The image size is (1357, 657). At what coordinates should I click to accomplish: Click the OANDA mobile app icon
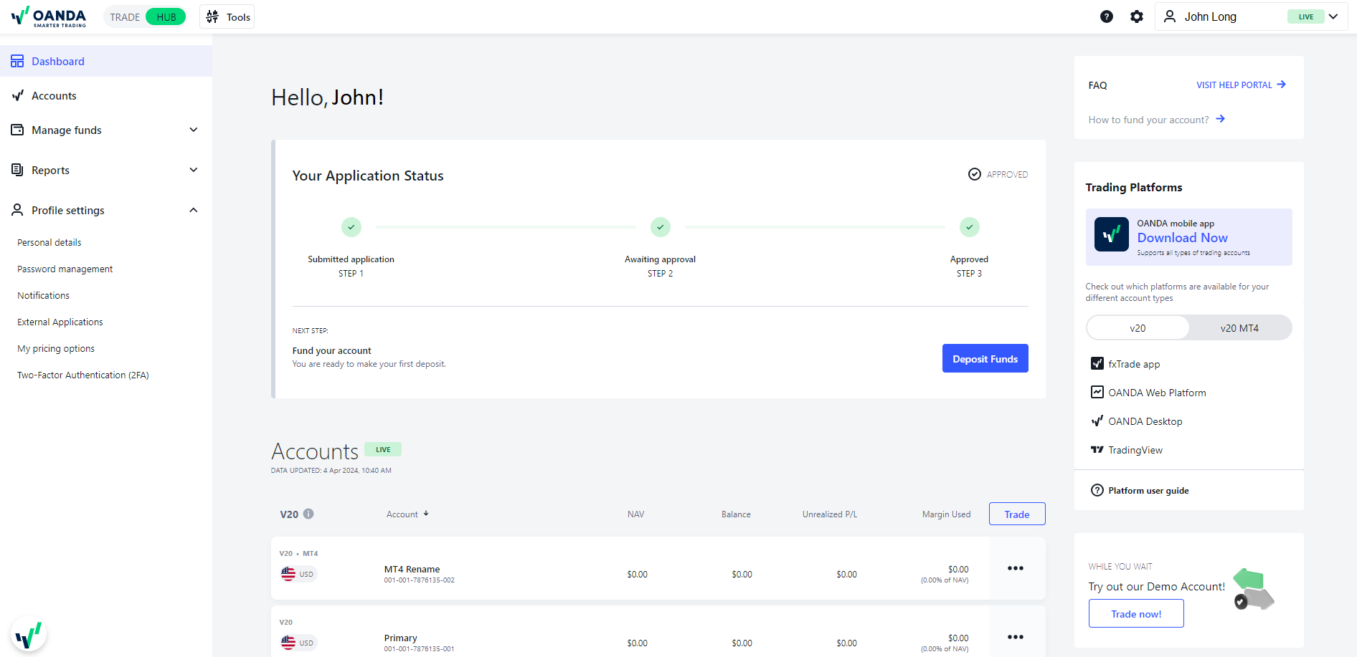pyautogui.click(x=1111, y=235)
